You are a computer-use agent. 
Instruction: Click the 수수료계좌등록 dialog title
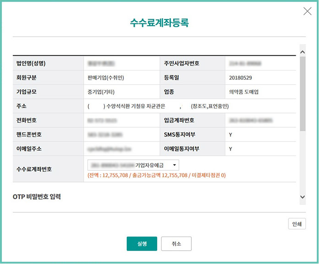(159, 23)
